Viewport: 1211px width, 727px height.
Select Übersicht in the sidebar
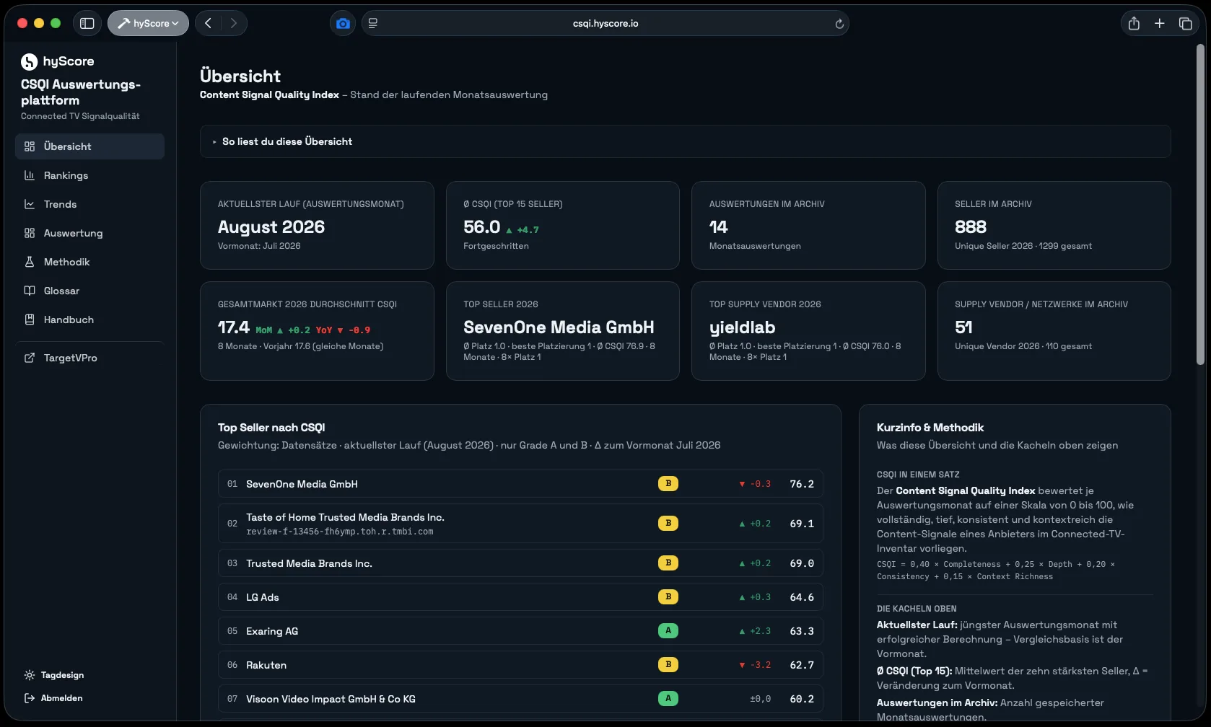click(x=89, y=146)
